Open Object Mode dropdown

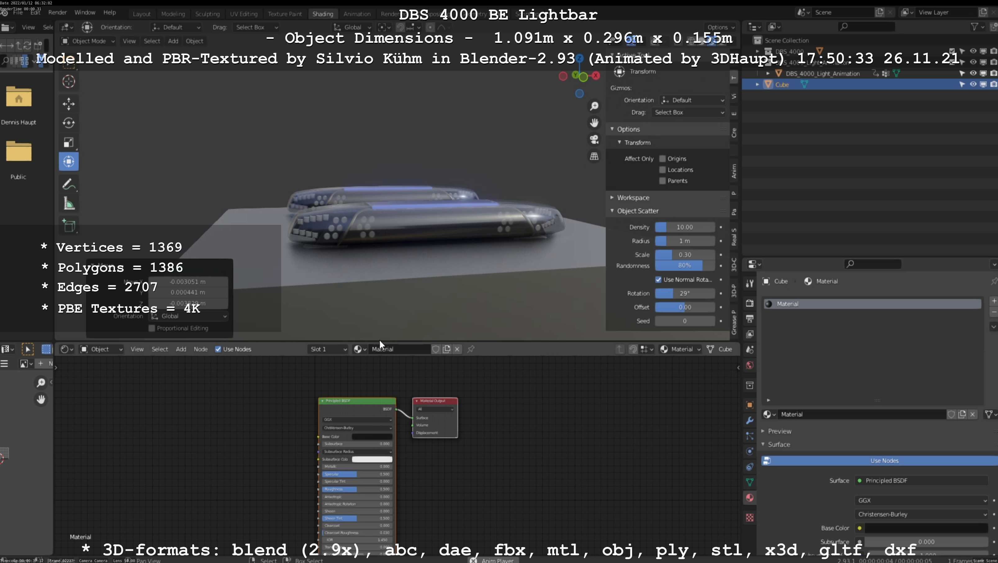(88, 41)
